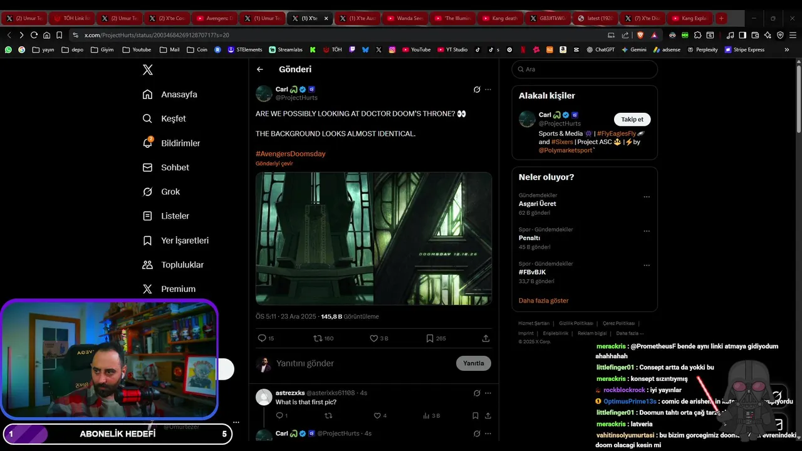Click reply icon on astrezxks comment
Screen dimensions: 802x451
[x=280, y=415]
